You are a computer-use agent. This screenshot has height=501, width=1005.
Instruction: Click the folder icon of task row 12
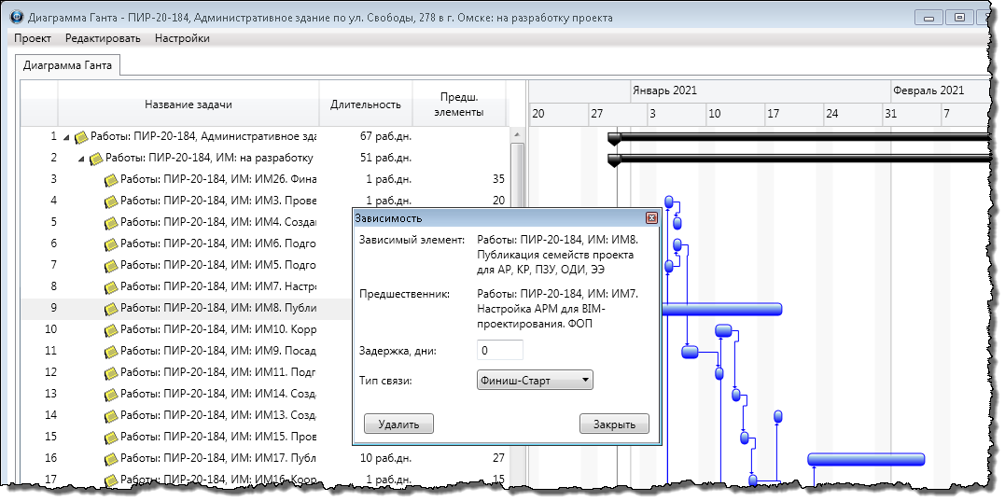point(111,372)
